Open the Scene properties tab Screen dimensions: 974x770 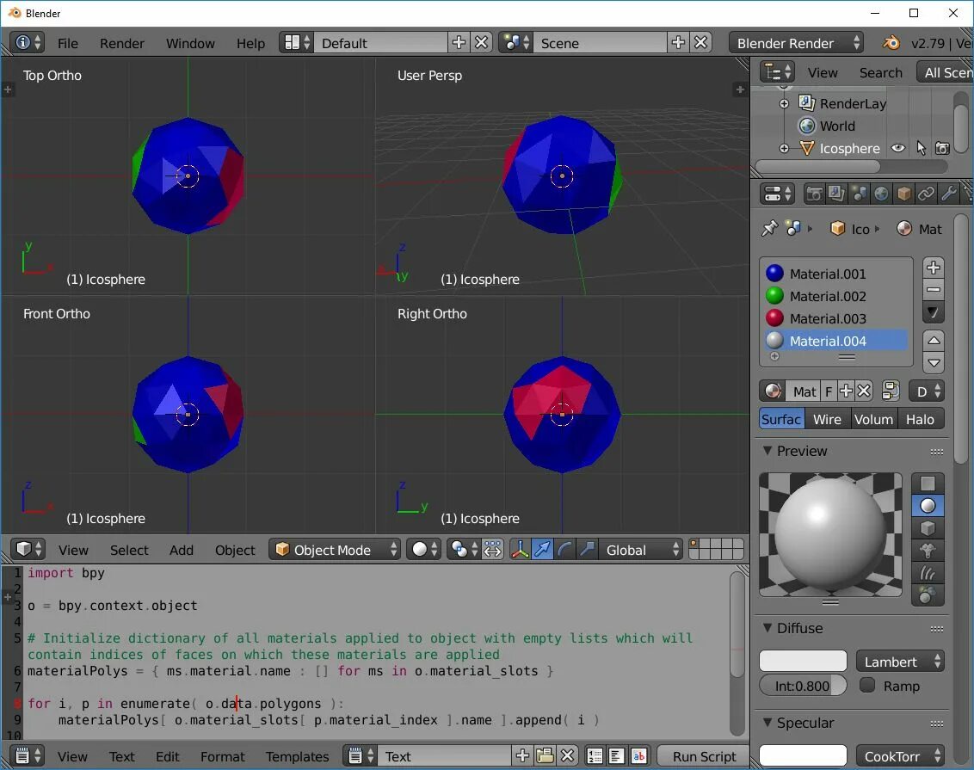point(859,194)
